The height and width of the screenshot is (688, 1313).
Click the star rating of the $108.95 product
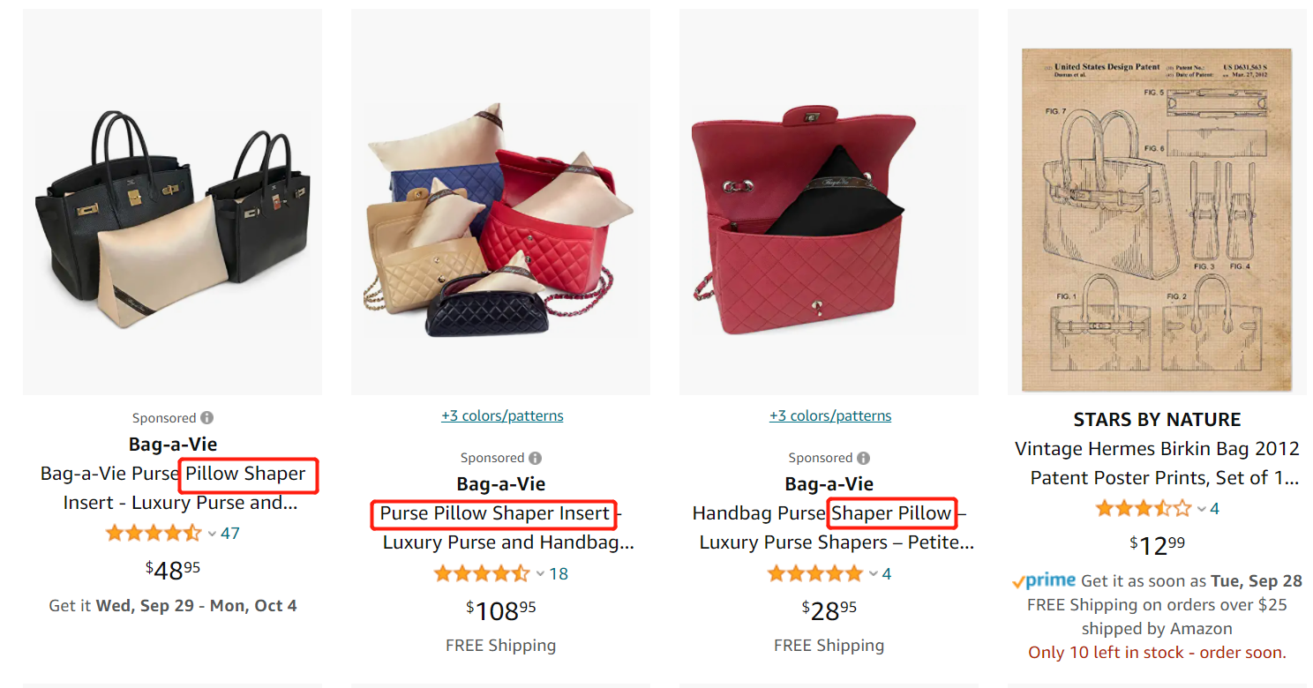click(482, 573)
